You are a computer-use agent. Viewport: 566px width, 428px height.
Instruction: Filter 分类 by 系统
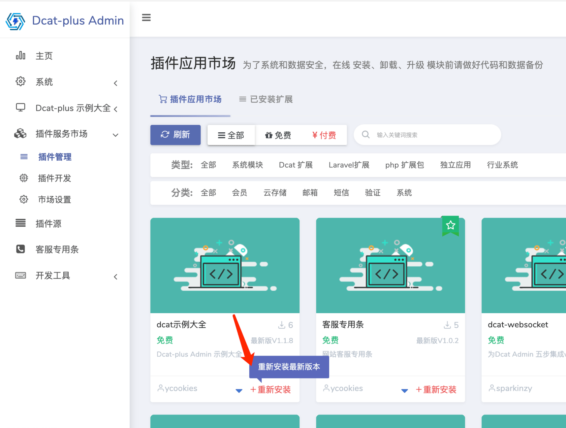[x=404, y=193]
